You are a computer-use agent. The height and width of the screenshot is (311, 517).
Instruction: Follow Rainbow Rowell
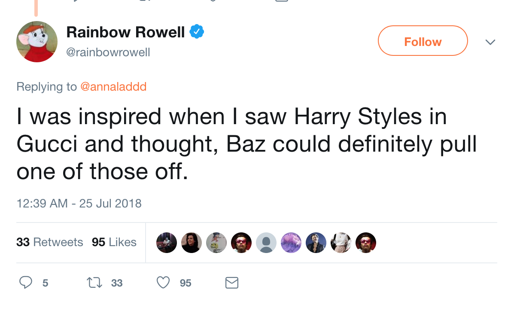pyautogui.click(x=423, y=41)
